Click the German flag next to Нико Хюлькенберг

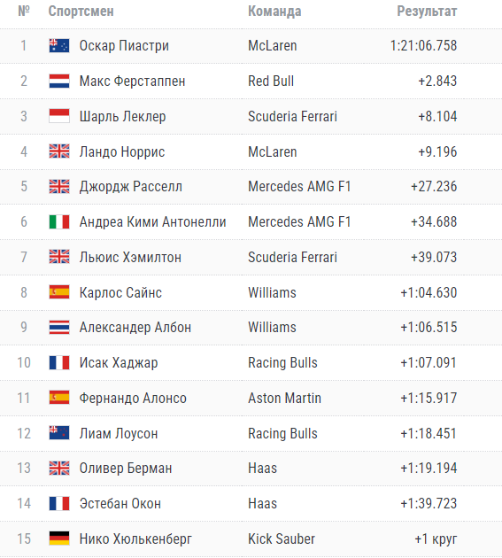point(59,539)
